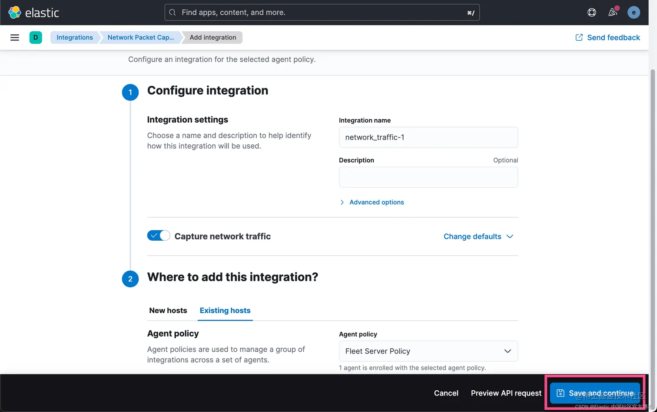Switch to the New hosts tab

(168, 311)
